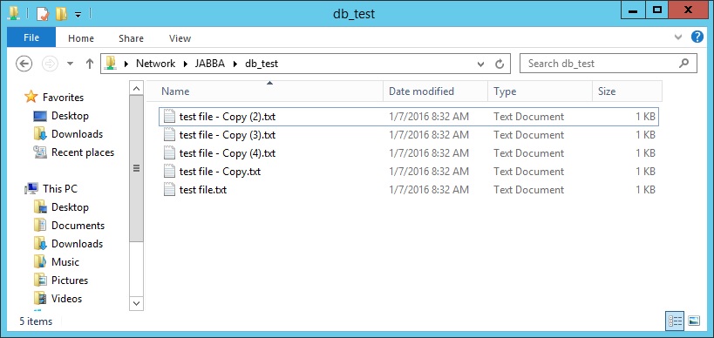Click the date modified of test file - Copy (2).txt
The height and width of the screenshot is (338, 714).
429,117
